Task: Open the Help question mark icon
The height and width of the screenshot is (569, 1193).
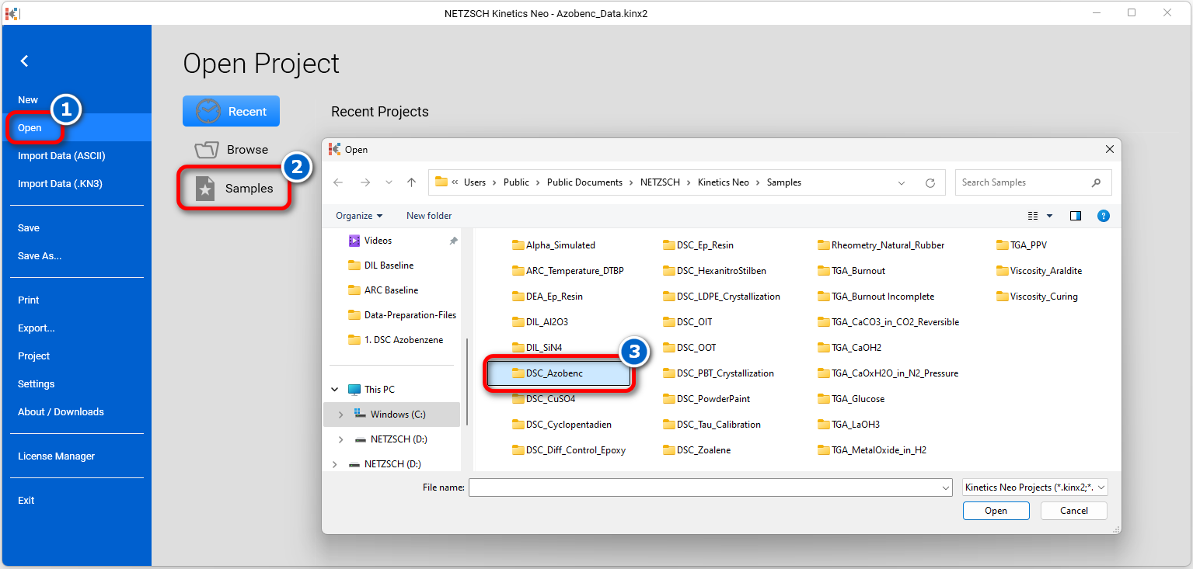Action: [1104, 216]
